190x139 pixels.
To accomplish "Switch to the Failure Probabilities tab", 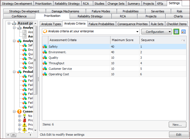I will (x=101, y=24).
